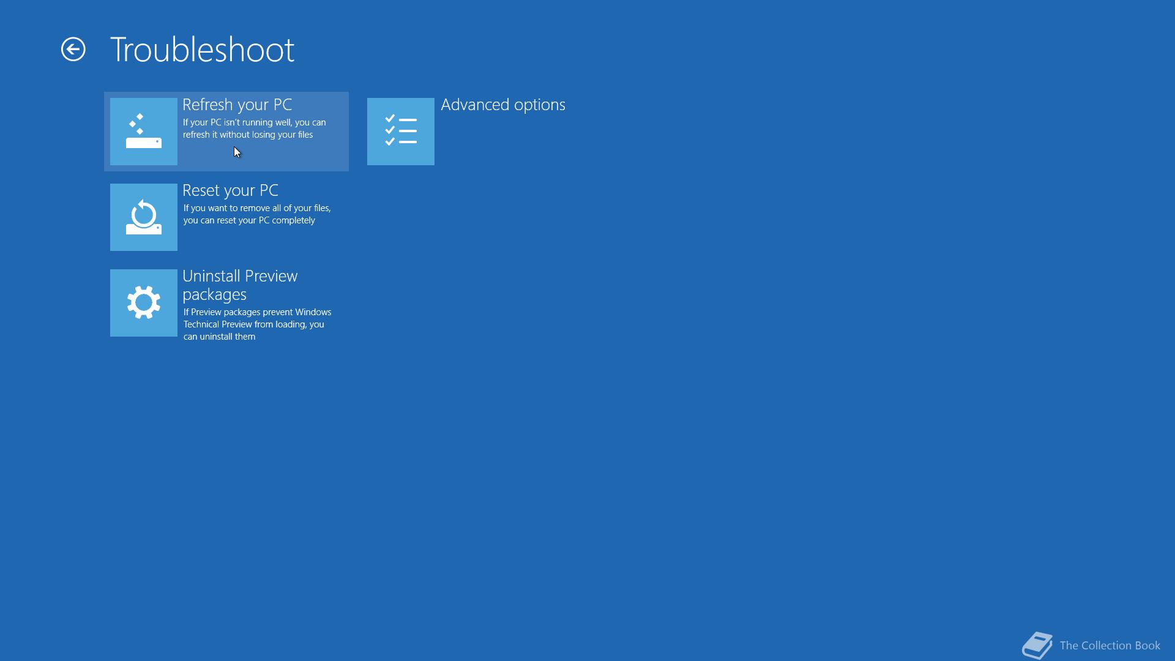Go back using the circled arrow
Image resolution: width=1175 pixels, height=661 pixels.
tap(73, 50)
